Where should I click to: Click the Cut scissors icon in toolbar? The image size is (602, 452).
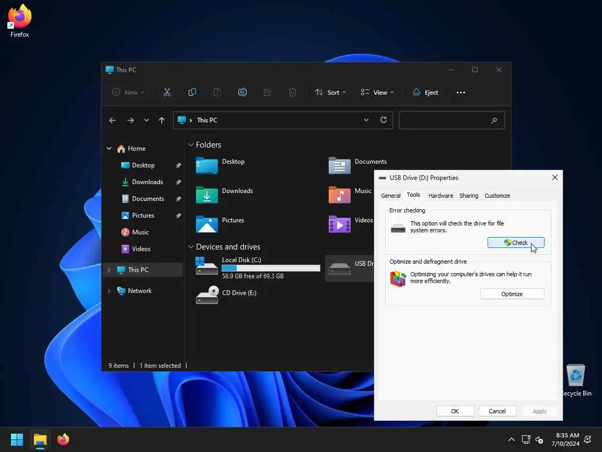[x=167, y=92]
